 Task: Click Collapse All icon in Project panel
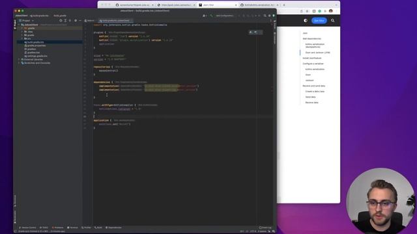click(x=70, y=20)
